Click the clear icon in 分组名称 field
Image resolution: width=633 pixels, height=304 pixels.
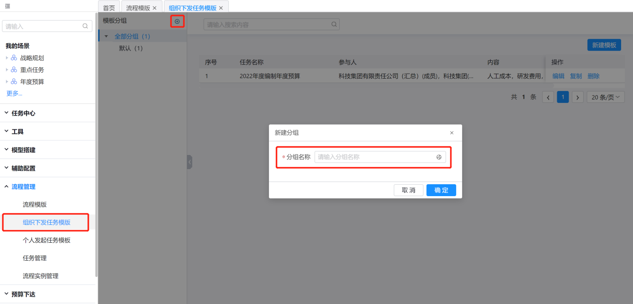(x=439, y=157)
